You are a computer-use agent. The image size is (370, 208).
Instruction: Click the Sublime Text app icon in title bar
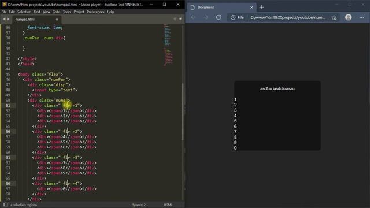[x=4, y=4]
